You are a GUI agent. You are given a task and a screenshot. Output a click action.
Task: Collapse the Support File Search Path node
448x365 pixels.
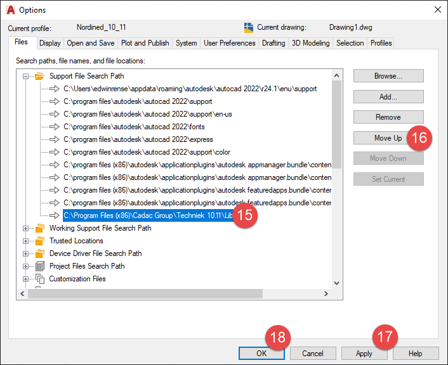coord(25,76)
